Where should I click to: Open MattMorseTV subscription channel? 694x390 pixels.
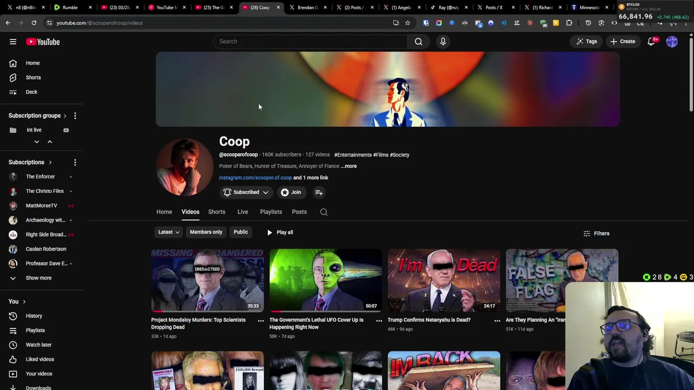(x=41, y=206)
